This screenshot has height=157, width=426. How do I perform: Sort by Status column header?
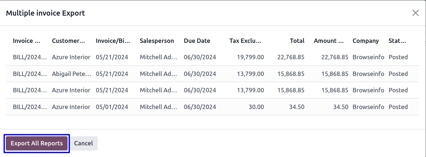click(x=397, y=41)
